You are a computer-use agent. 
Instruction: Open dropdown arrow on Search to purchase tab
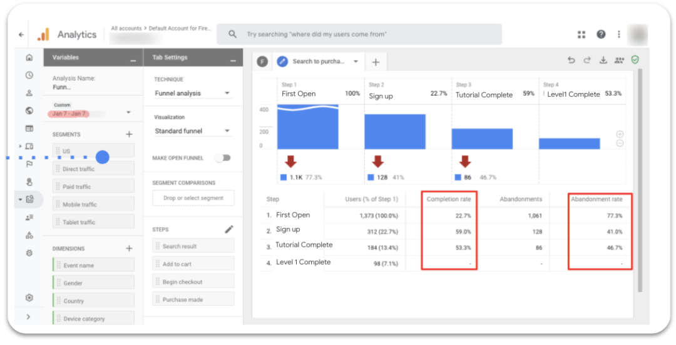[356, 62]
